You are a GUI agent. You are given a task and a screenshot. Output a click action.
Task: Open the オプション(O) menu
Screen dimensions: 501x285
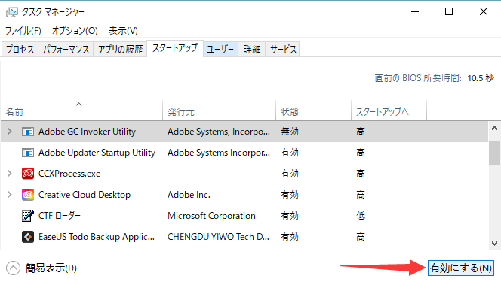point(75,31)
